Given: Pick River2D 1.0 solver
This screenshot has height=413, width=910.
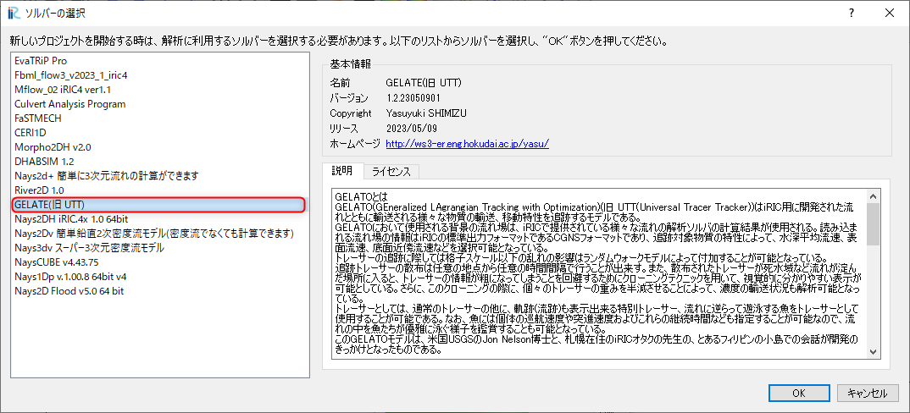Looking at the screenshot, I should [x=159, y=190].
